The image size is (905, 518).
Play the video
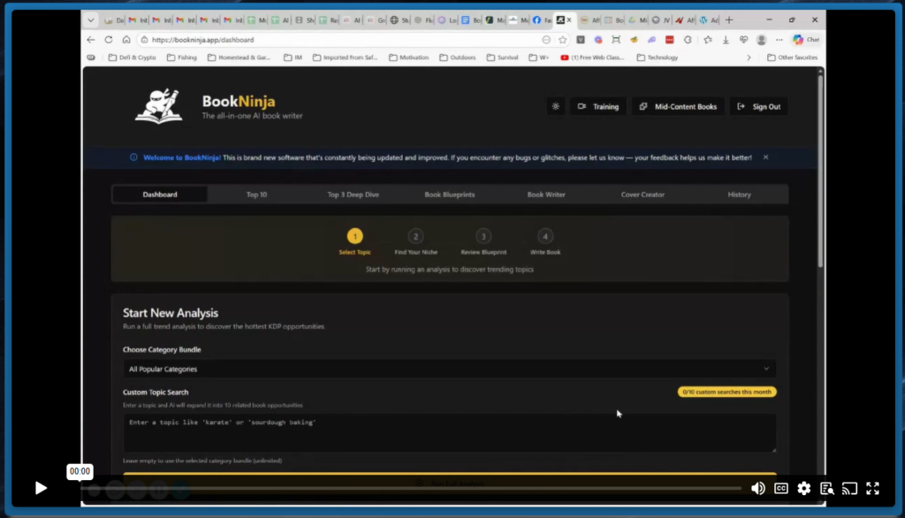tap(41, 488)
